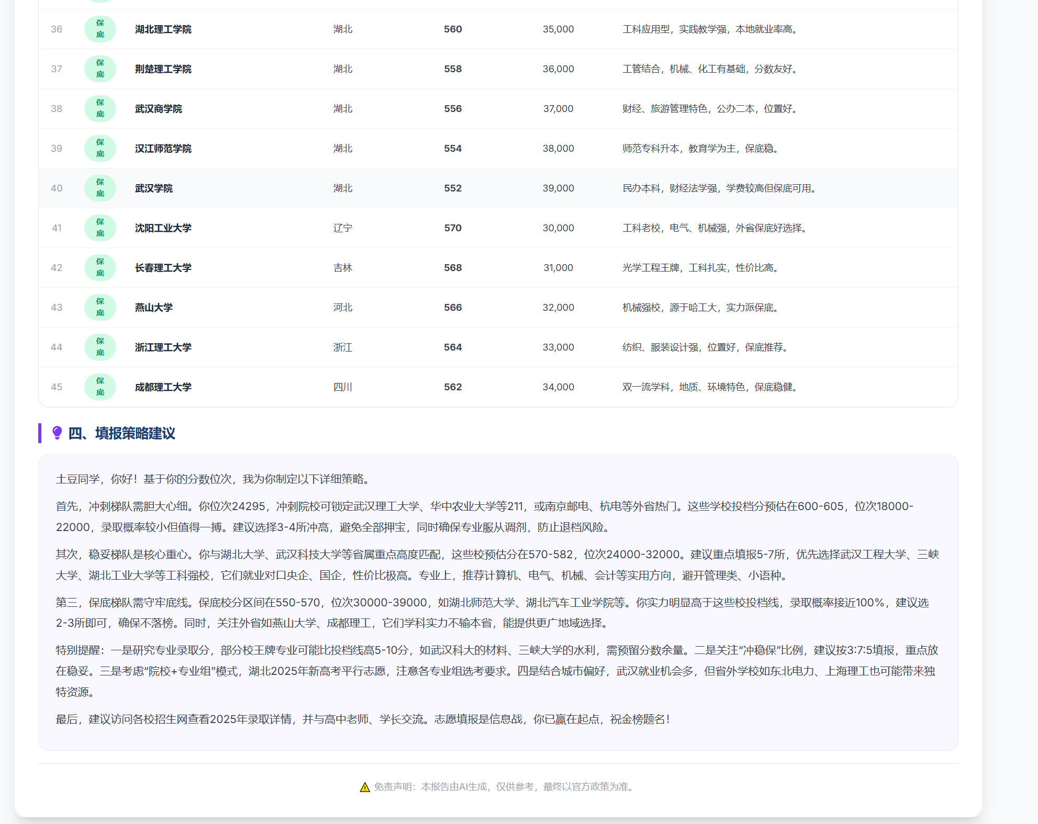The image size is (1038, 824).
Task: Click score 554 in row 39
Action: (453, 149)
